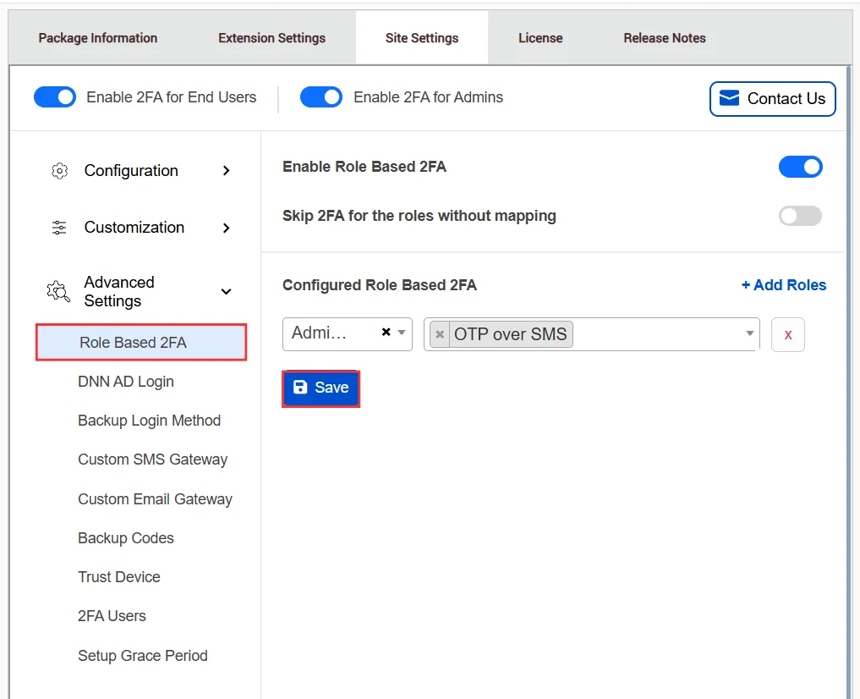Click the save disk icon on Save button
860x699 pixels.
pyautogui.click(x=301, y=387)
